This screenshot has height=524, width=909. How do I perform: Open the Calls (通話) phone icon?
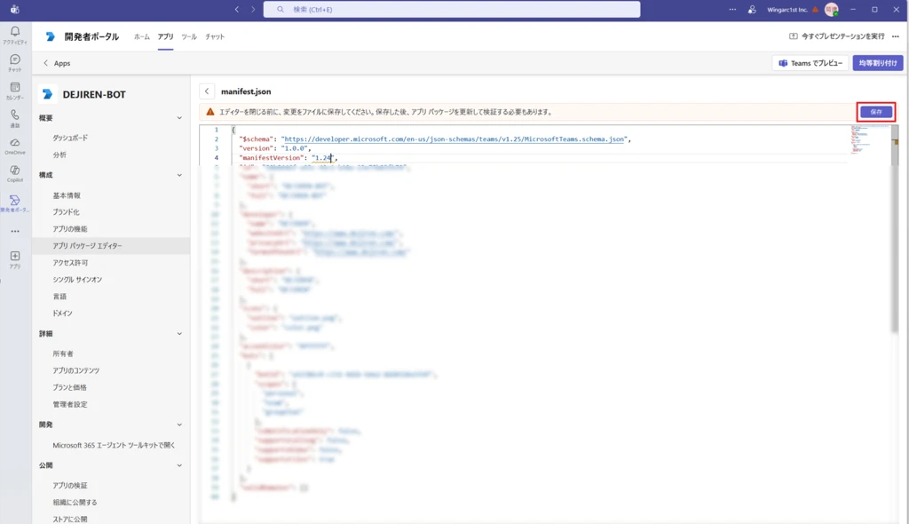point(15,115)
